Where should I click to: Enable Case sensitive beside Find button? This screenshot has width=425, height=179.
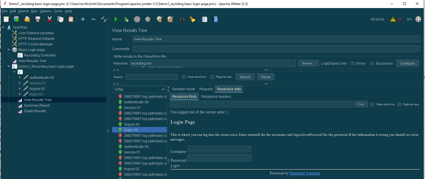pyautogui.click(x=372, y=104)
